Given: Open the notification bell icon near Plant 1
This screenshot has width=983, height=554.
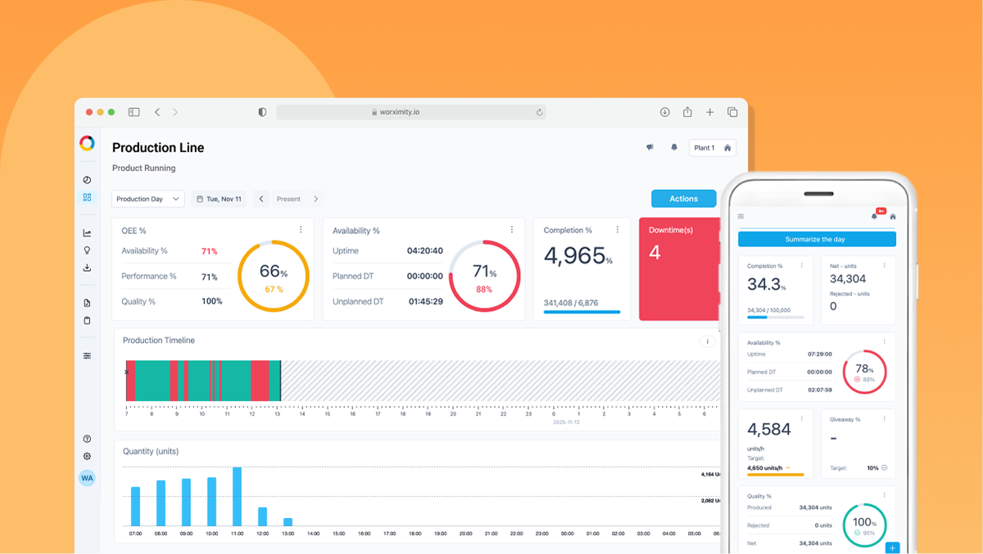Looking at the screenshot, I should (x=674, y=148).
